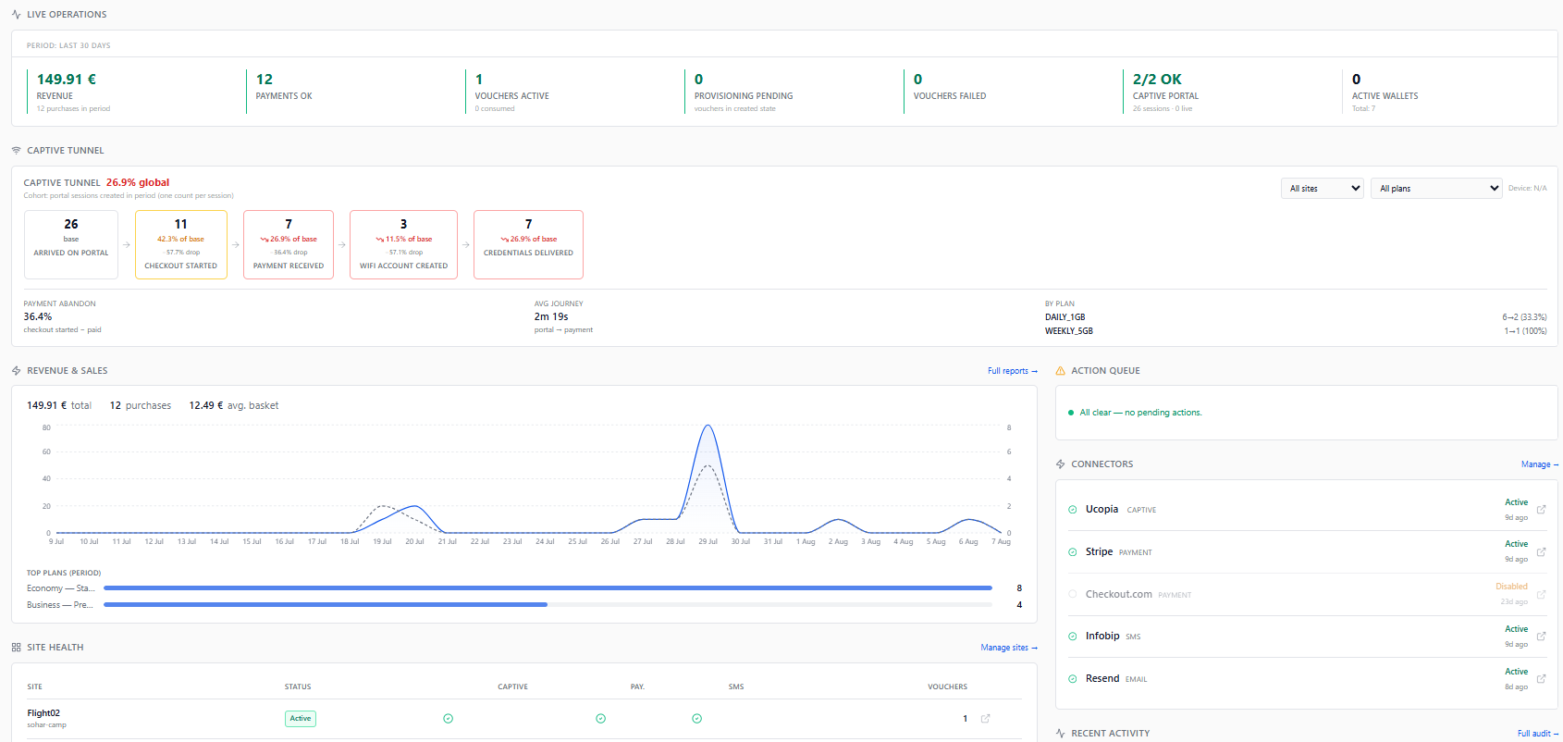Viewport: 1563px width, 742px height.
Task: Click the 36.4% payment abandon value
Action: (38, 316)
